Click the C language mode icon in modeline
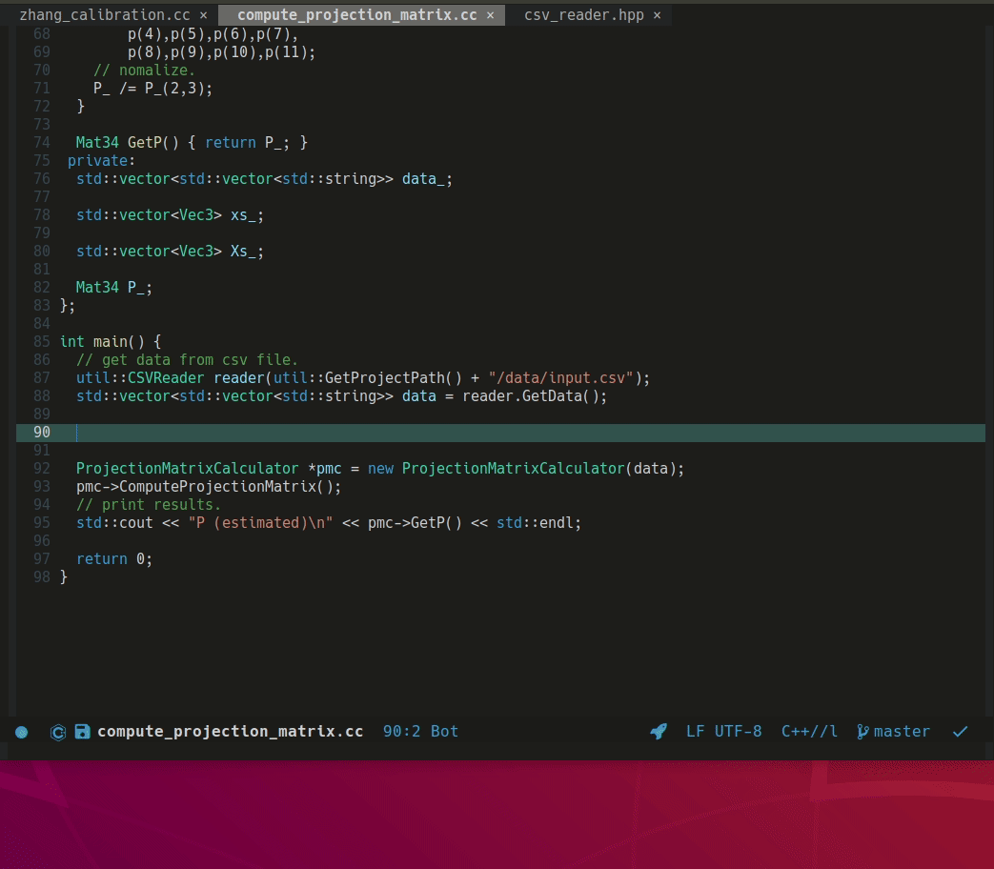The width and height of the screenshot is (994, 869). pyautogui.click(x=58, y=732)
